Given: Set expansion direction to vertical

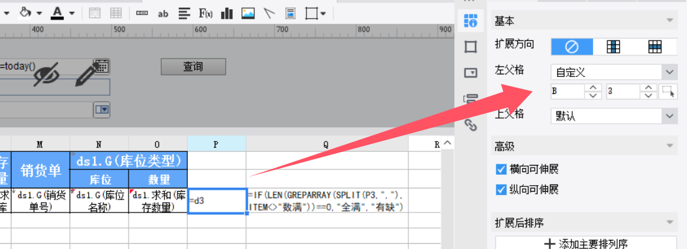Looking at the screenshot, I should pyautogui.click(x=613, y=47).
